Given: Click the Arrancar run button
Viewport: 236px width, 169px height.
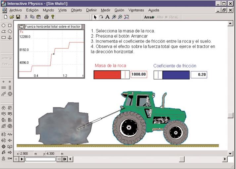Looking at the screenshot, I should click(149, 17).
